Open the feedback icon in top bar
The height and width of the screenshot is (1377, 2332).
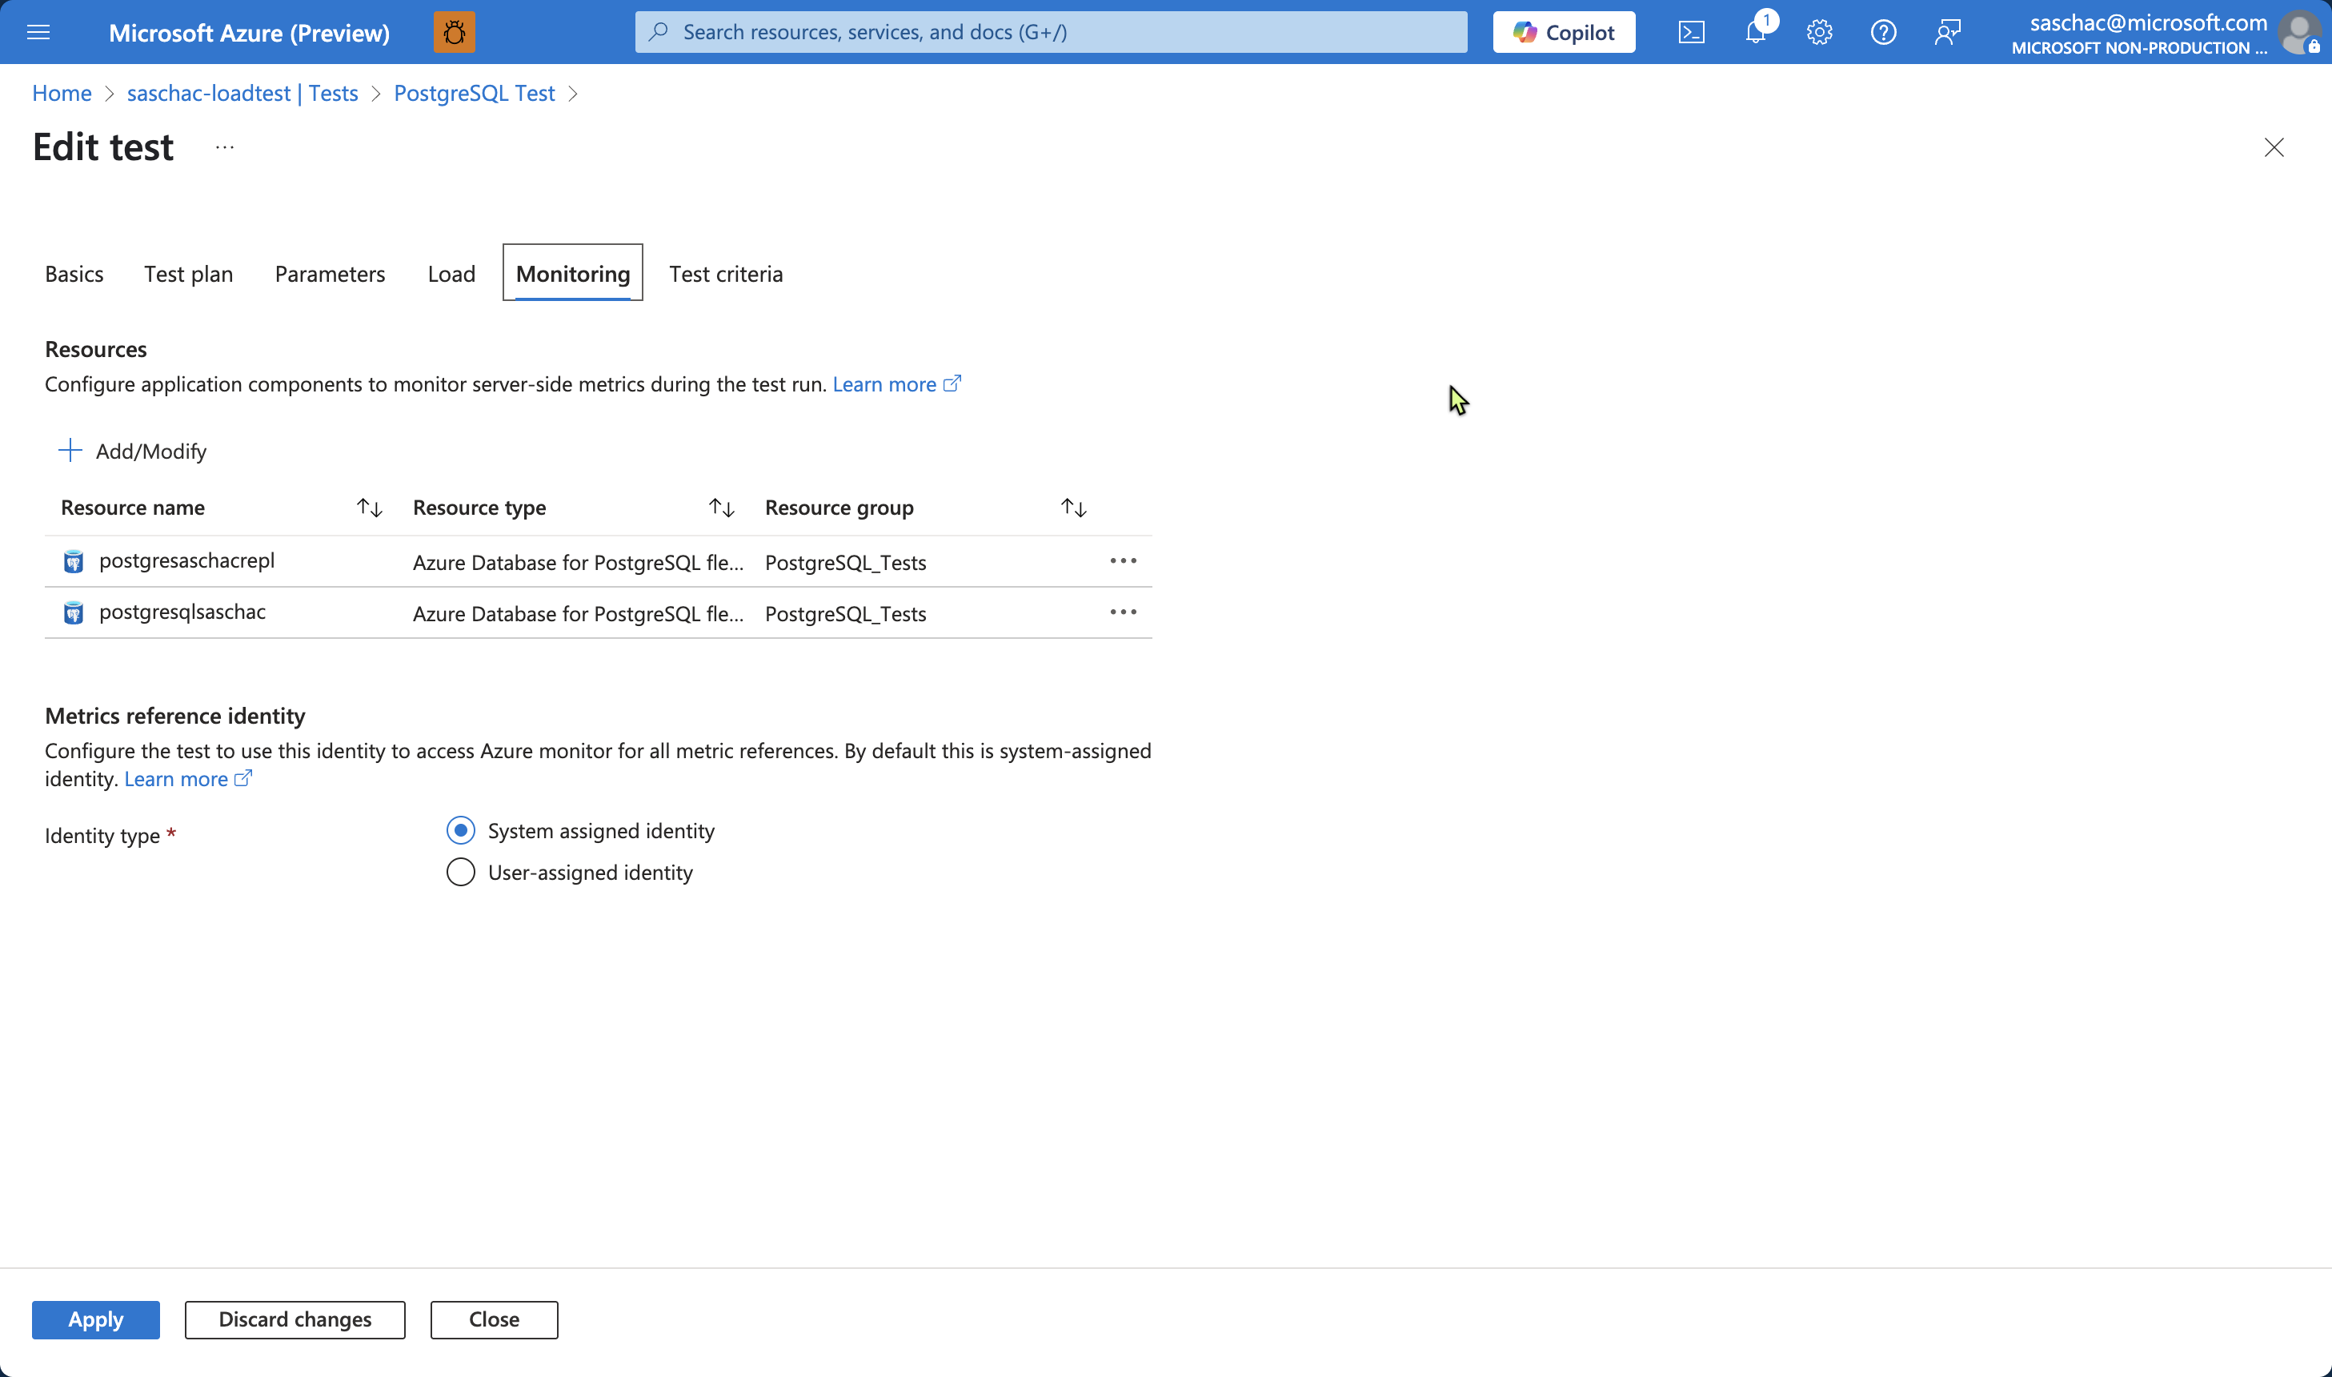pyautogui.click(x=1947, y=33)
